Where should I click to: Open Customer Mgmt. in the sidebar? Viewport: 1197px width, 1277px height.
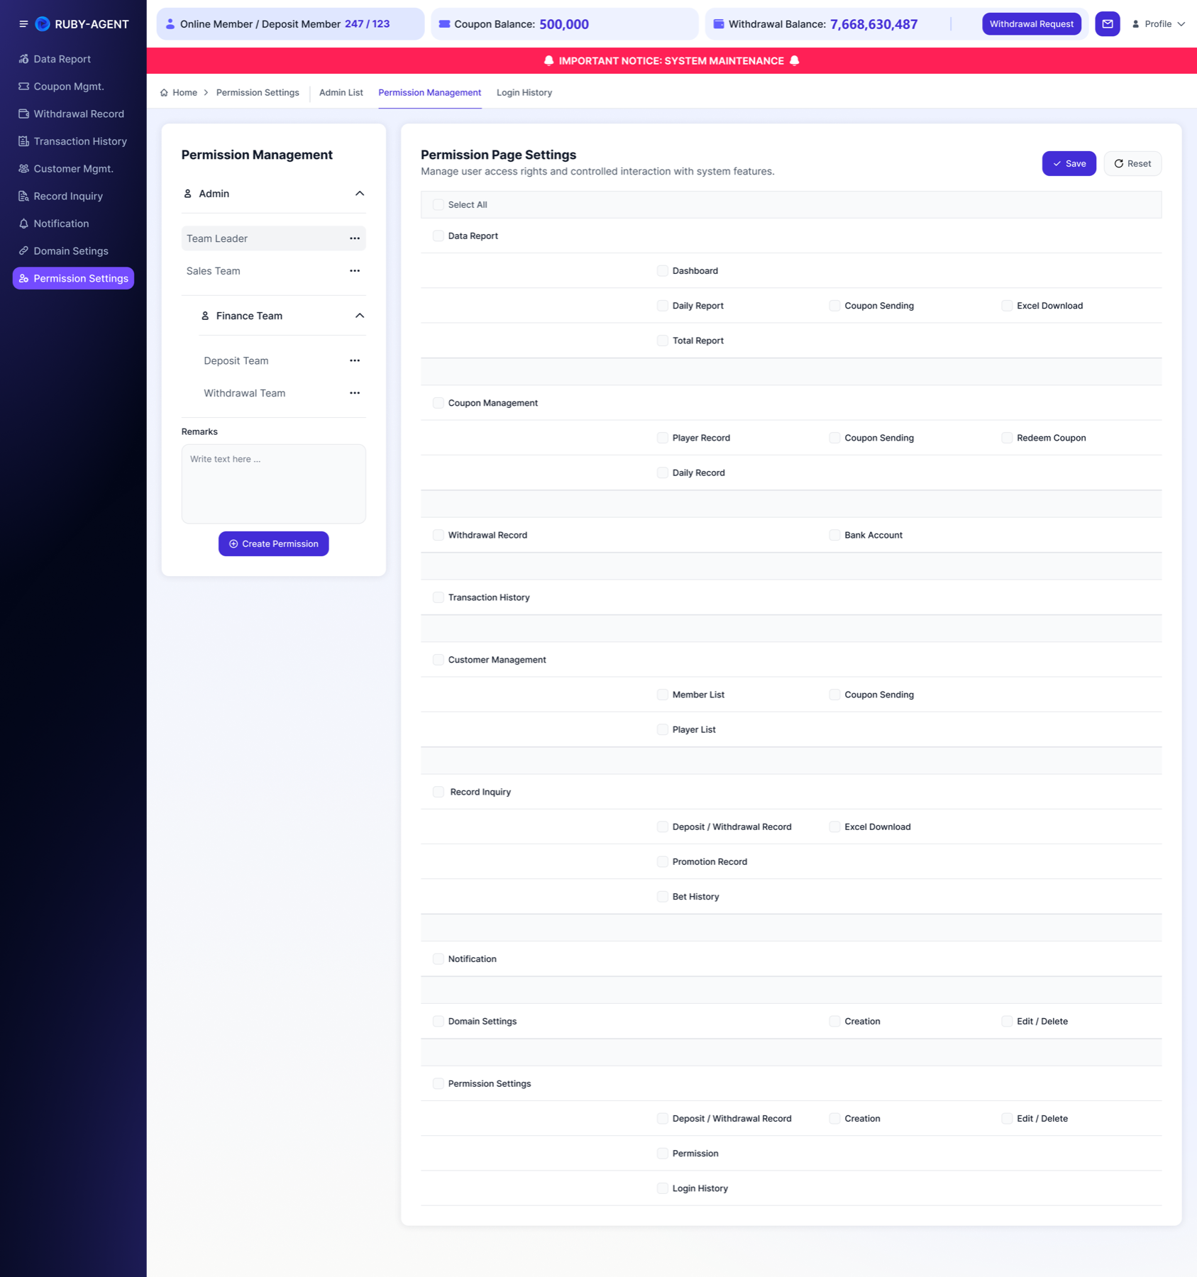tap(72, 169)
